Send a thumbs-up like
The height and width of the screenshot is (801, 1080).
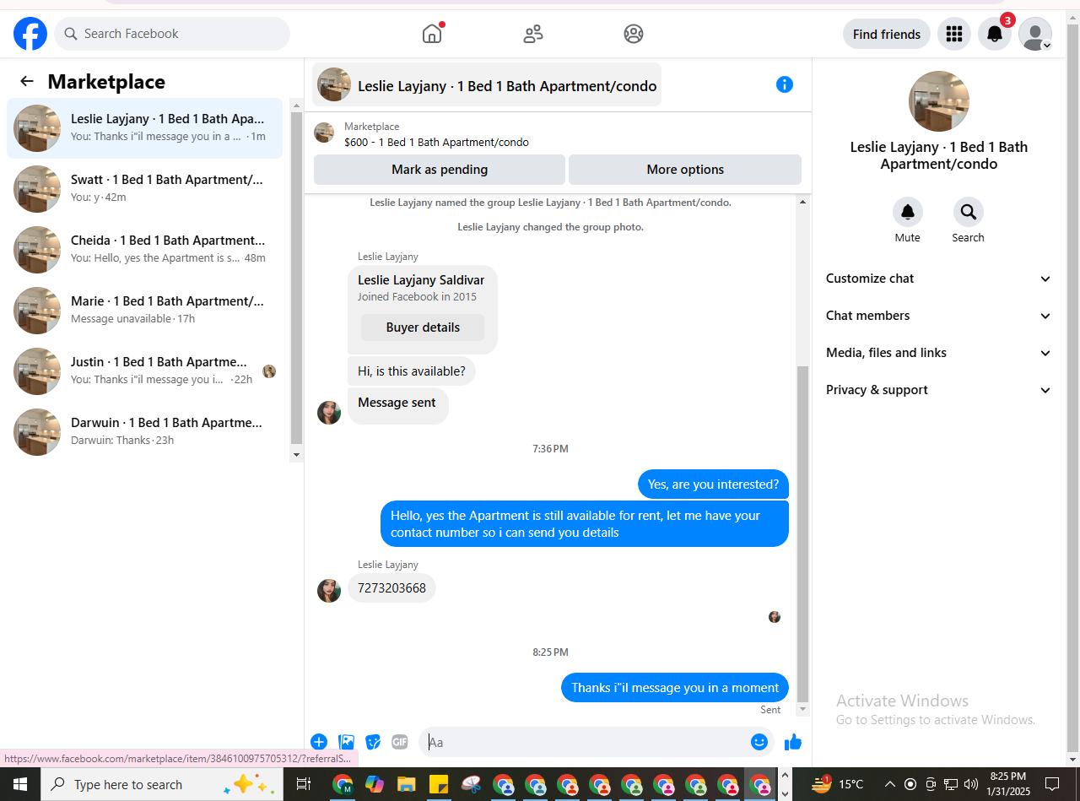point(793,742)
